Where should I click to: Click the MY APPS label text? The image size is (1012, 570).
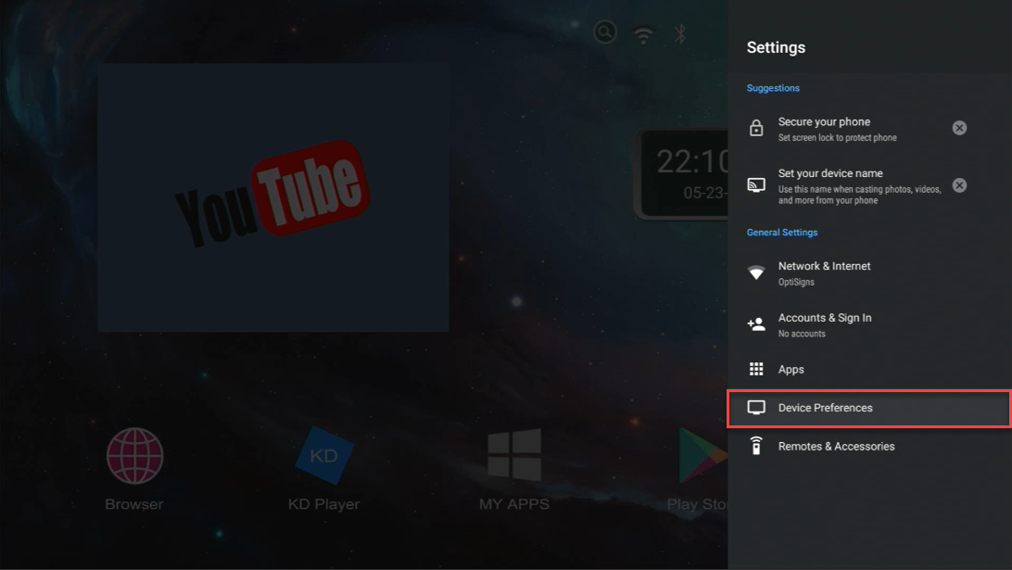coord(514,504)
